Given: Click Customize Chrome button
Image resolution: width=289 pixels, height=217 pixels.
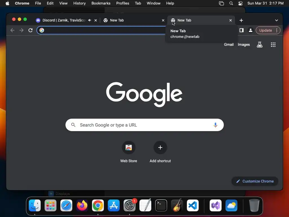Looking at the screenshot, I should [x=255, y=181].
